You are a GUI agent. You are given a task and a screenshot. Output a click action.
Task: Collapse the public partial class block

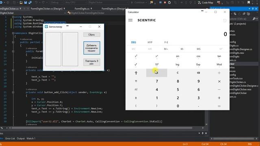pyautogui.click(x=13, y=42)
